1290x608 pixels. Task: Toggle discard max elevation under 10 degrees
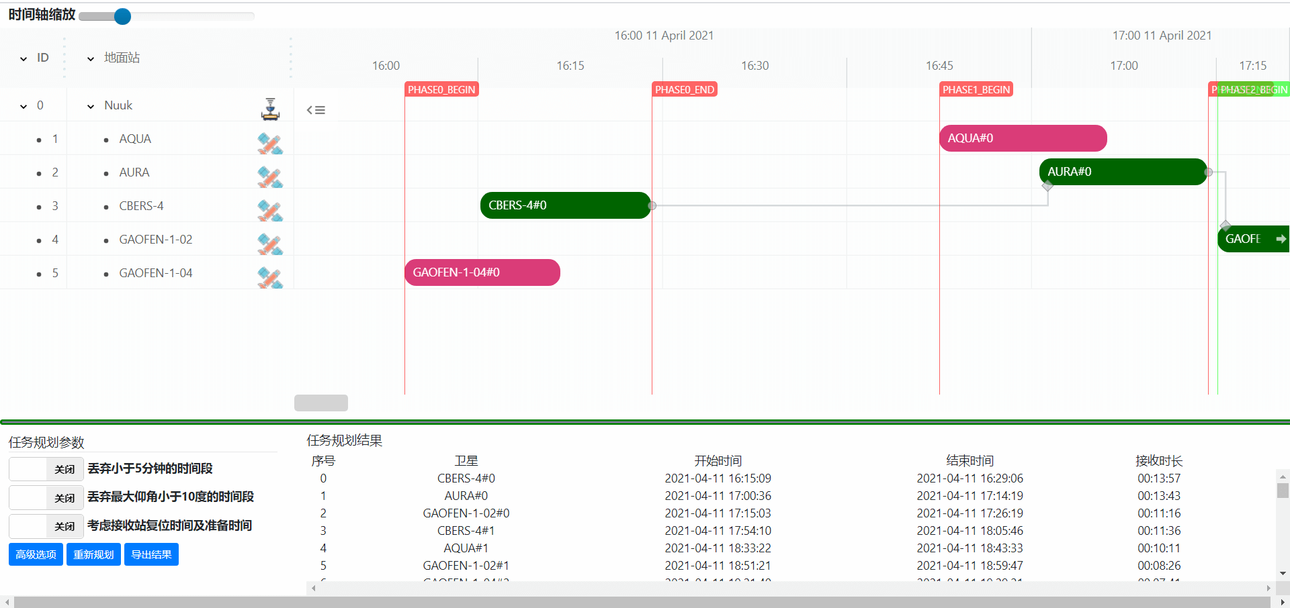(x=46, y=497)
